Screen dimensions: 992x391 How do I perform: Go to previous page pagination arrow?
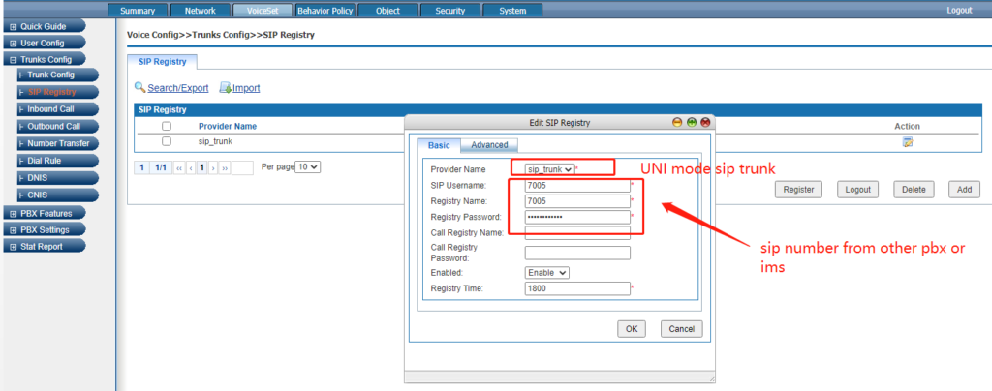[191, 168]
